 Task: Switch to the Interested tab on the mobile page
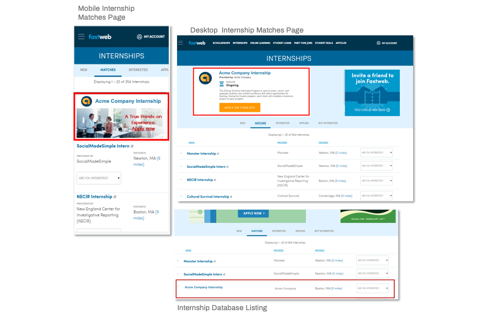coord(138,70)
